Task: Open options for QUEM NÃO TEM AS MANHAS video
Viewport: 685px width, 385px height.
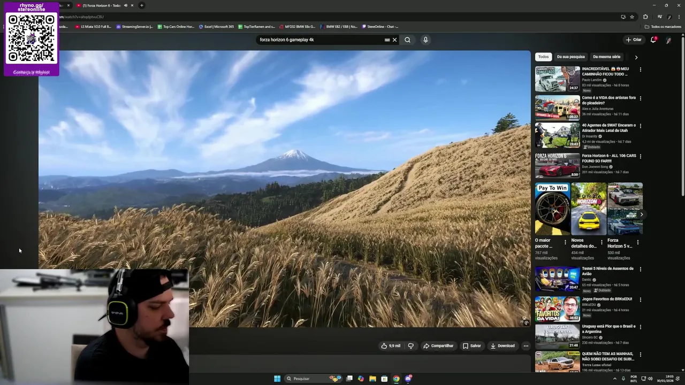Action: (640, 355)
